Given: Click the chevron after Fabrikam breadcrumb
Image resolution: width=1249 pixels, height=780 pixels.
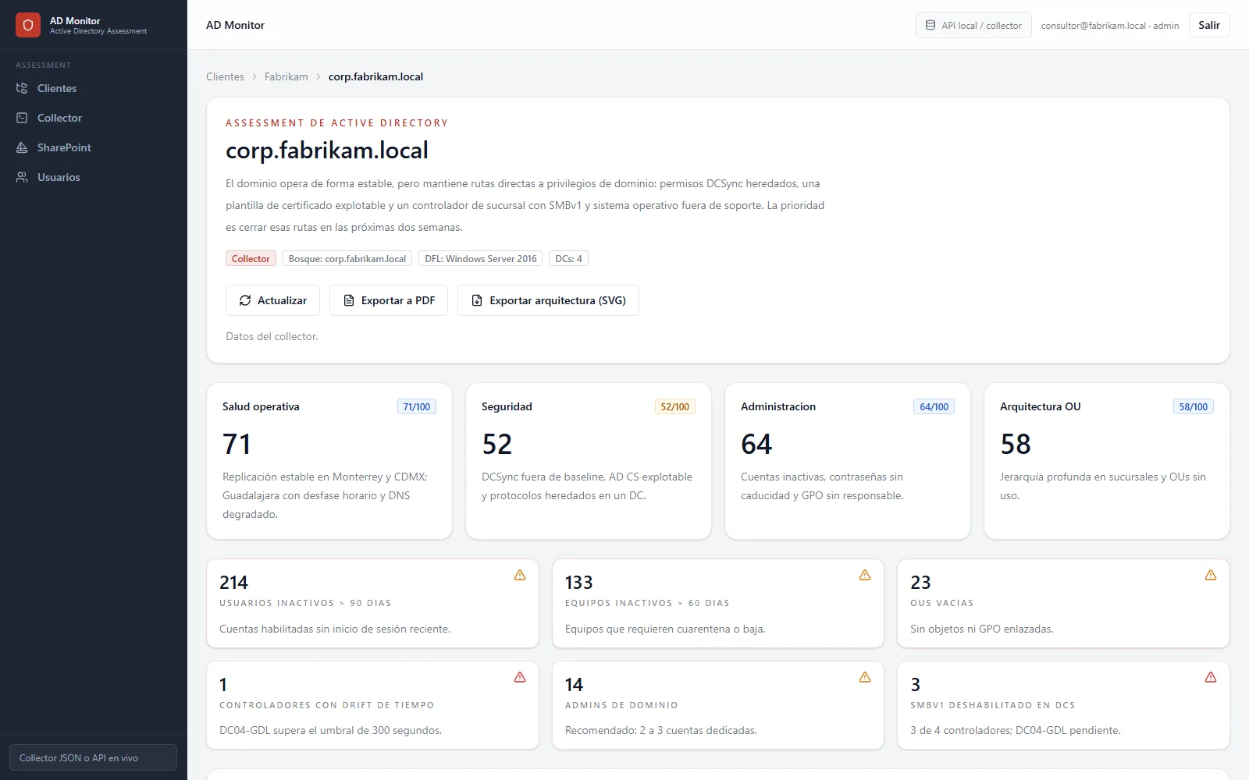Looking at the screenshot, I should [318, 76].
